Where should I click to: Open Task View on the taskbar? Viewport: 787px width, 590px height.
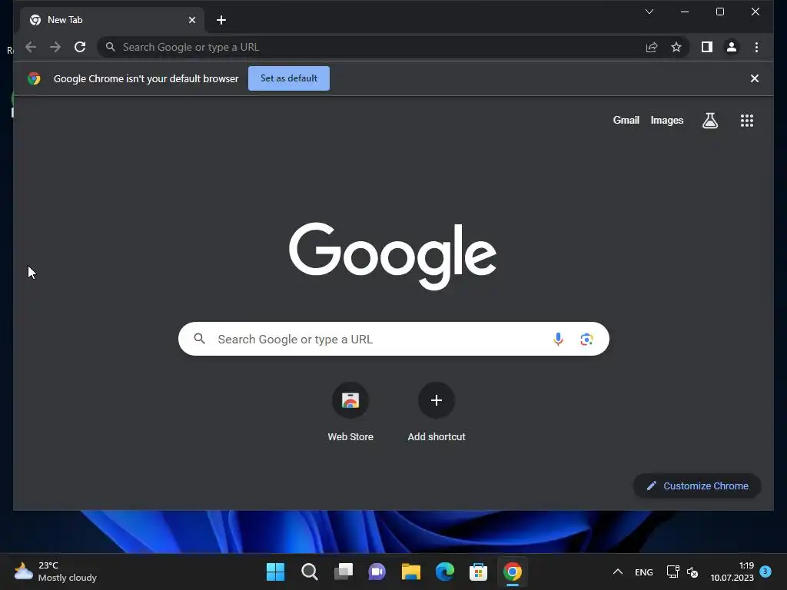(344, 572)
